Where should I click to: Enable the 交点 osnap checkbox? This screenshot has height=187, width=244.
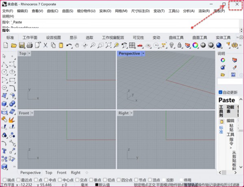[77, 180]
